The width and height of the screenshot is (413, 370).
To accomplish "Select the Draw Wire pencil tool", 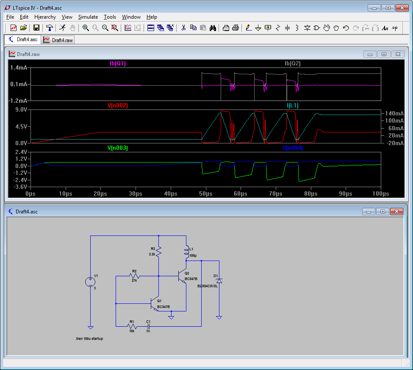I will 249,28.
